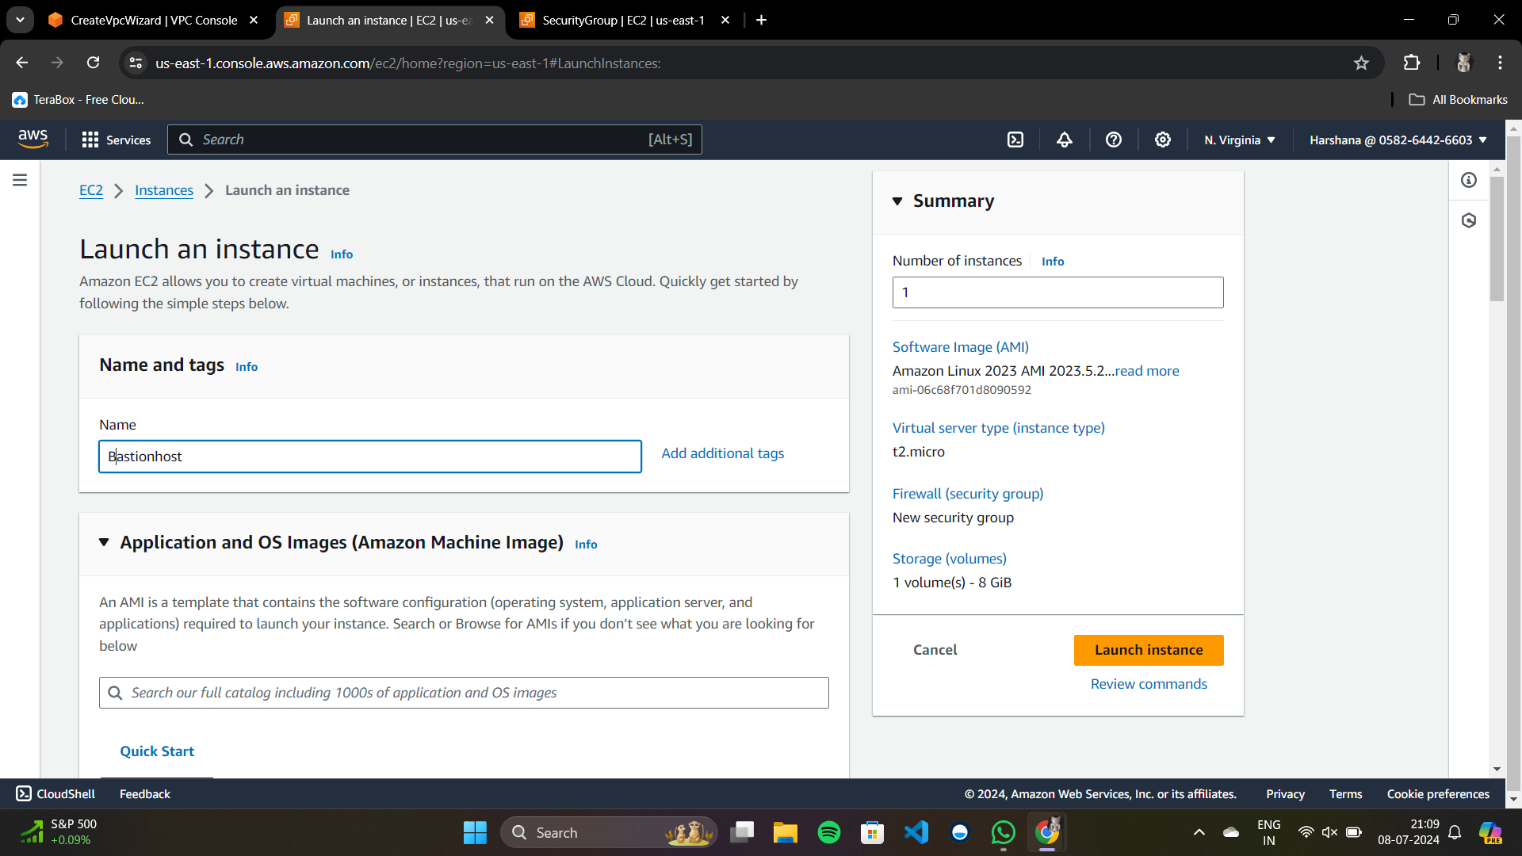Collapse Application and OS Images section
This screenshot has height=856, width=1522.
tap(104, 542)
